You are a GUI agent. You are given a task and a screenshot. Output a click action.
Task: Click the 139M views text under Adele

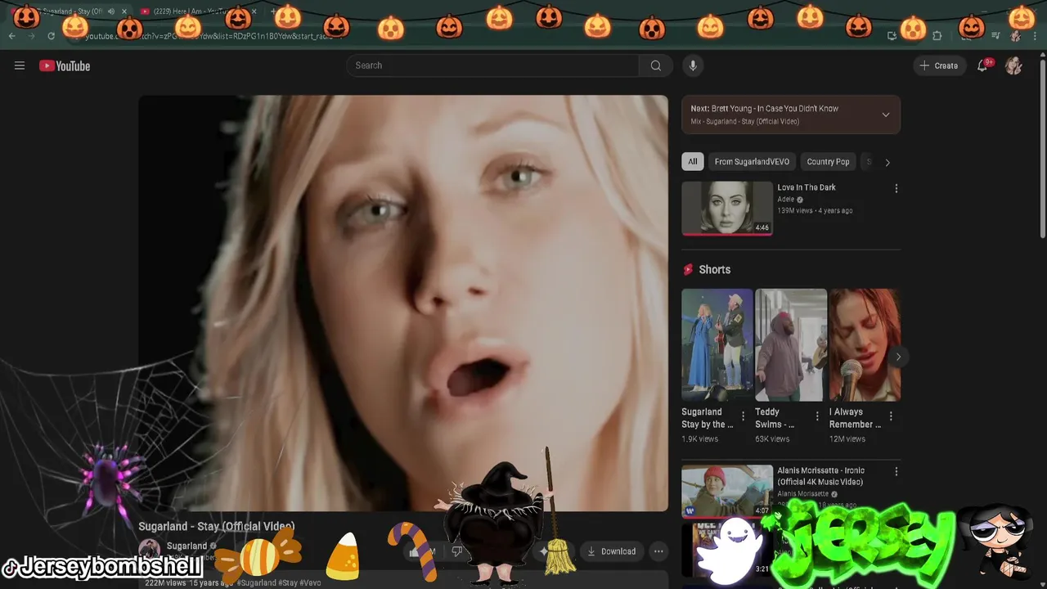click(798, 211)
